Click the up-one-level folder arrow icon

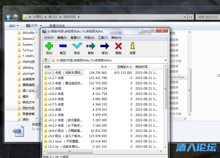pyautogui.click(x=46, y=60)
